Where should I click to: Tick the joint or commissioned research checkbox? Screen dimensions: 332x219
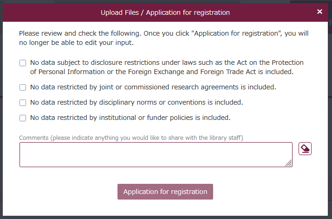[x=23, y=87]
